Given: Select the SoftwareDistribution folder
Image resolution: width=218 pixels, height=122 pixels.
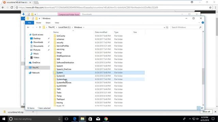Looking at the screenshot, I should [x=65, y=62].
